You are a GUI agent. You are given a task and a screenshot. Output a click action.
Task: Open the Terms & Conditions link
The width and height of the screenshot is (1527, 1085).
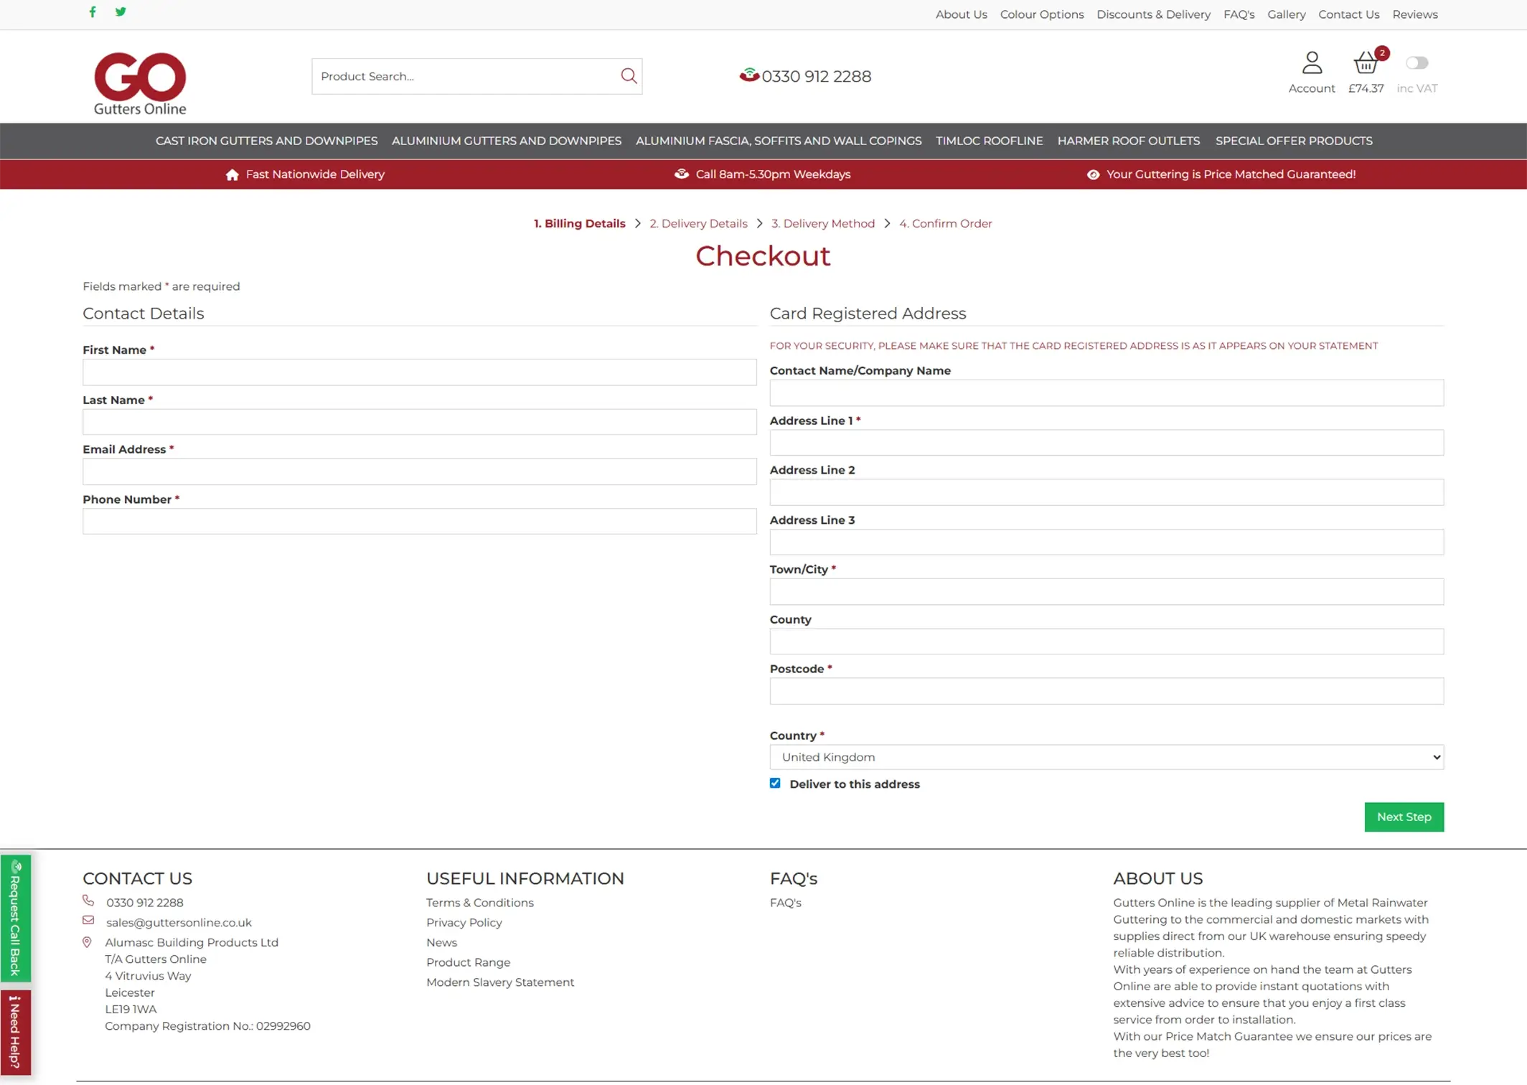(479, 903)
